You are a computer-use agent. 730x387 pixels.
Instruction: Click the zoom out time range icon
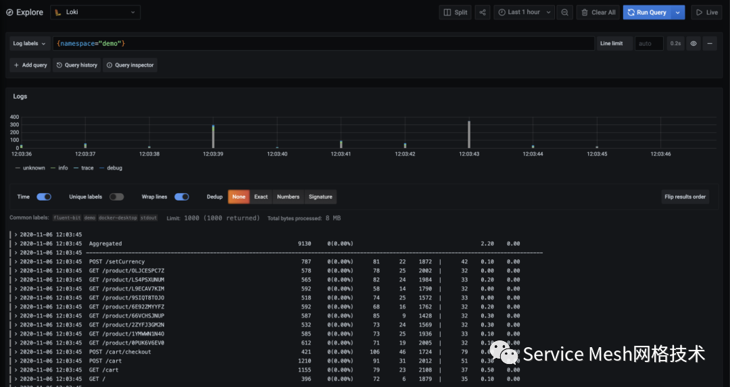564,13
